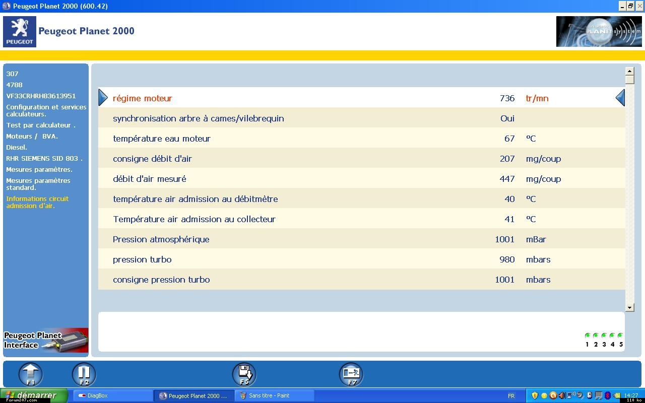The height and width of the screenshot is (403, 645).
Task: Click the Bluetooth tray icon
Action: pyautogui.click(x=608, y=395)
